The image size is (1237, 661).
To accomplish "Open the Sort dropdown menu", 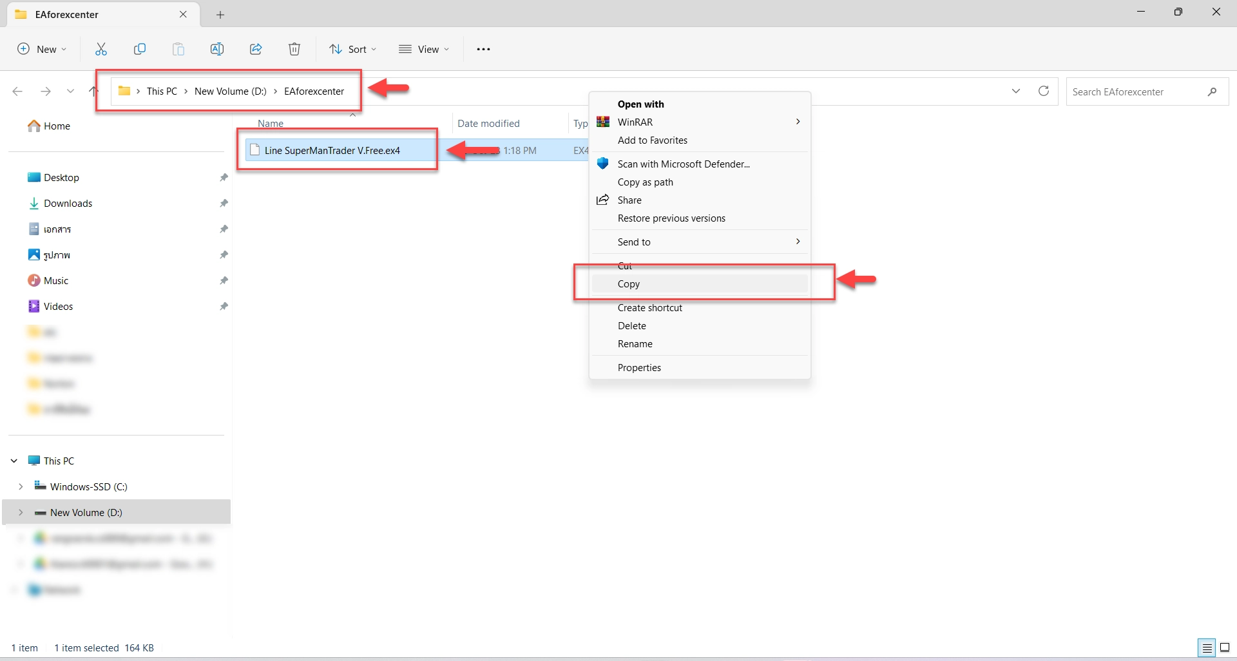I will [x=352, y=49].
